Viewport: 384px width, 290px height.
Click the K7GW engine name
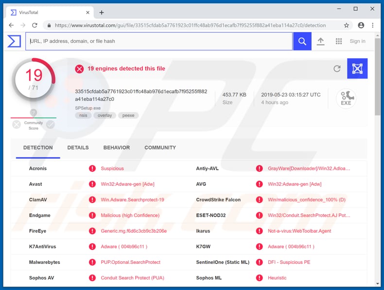(203, 246)
